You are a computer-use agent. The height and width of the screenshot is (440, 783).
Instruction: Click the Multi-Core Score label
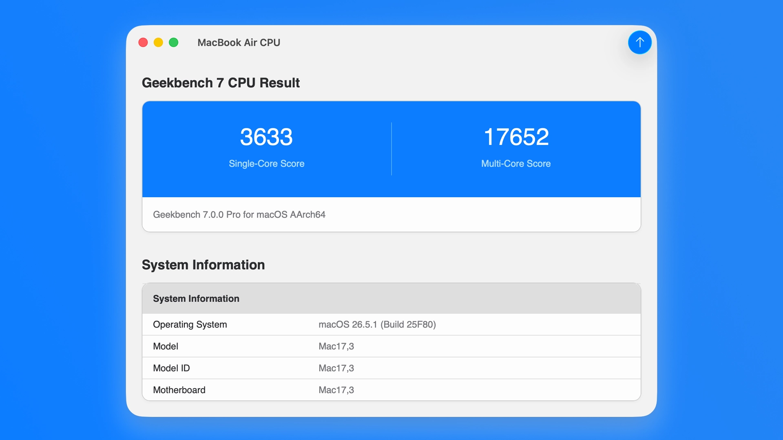click(516, 163)
